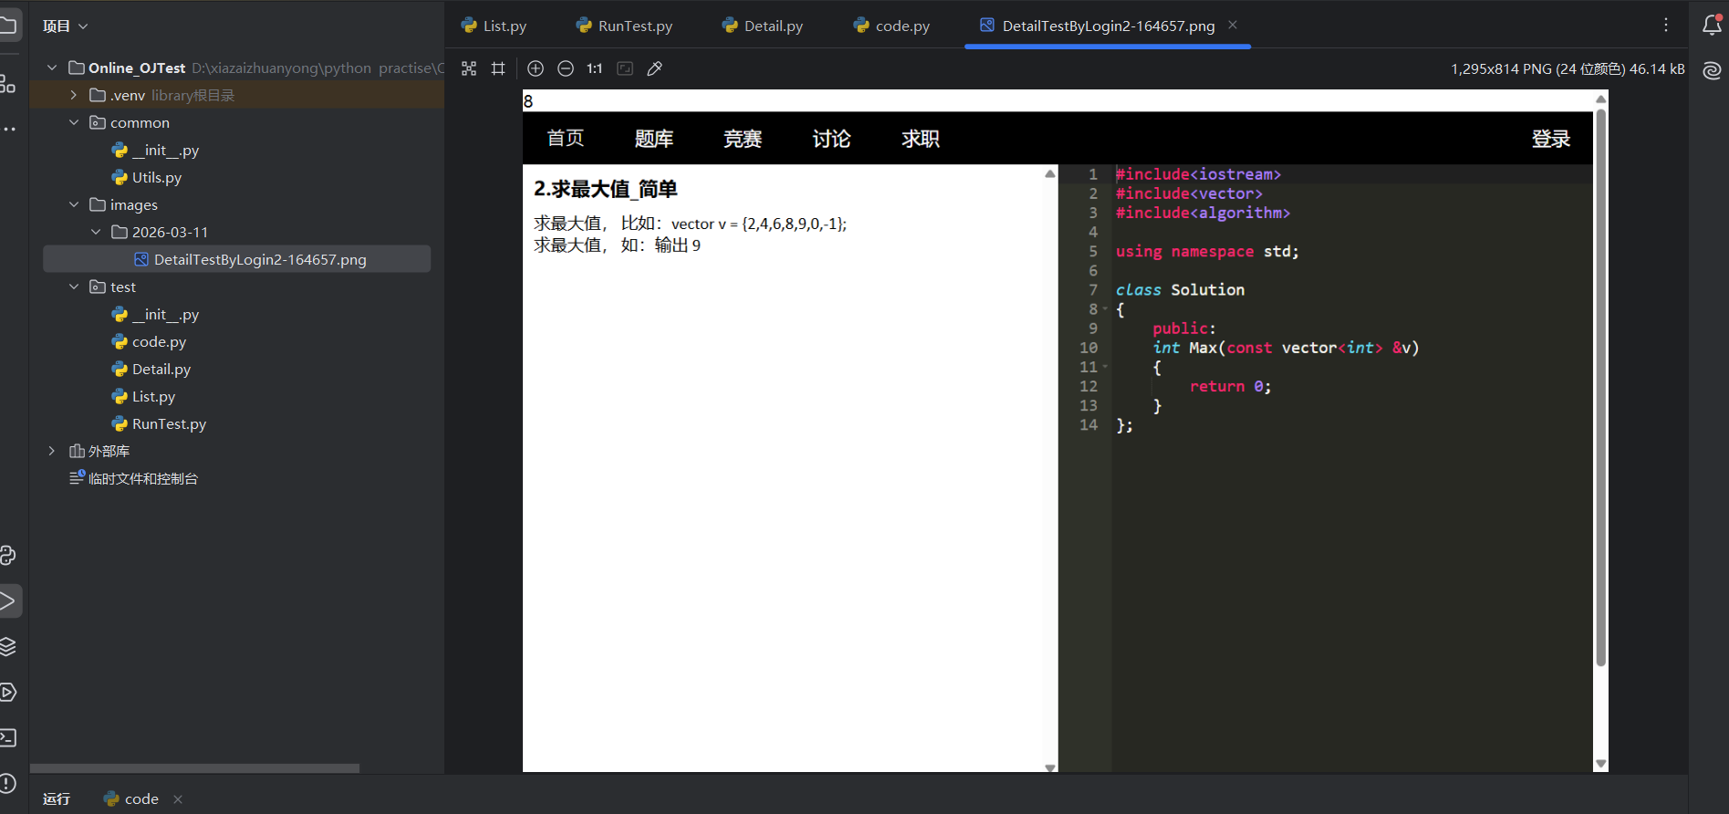Open the Python Console tool window
This screenshot has width=1729, height=814.
click(x=8, y=555)
